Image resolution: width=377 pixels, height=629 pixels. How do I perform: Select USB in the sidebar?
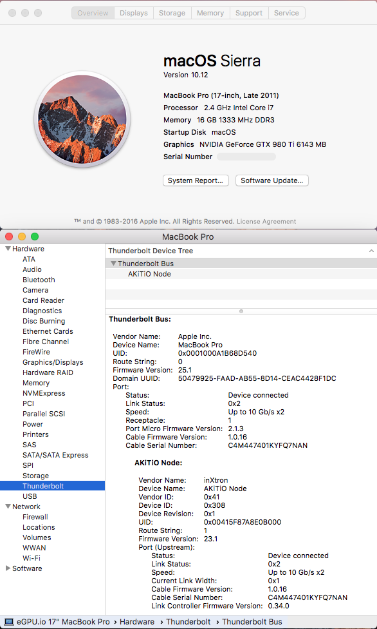point(30,496)
